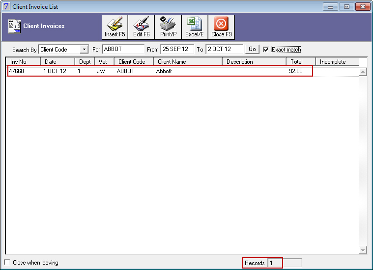
Task: Select invoice number 47668 cell
Action: pyautogui.click(x=16, y=71)
